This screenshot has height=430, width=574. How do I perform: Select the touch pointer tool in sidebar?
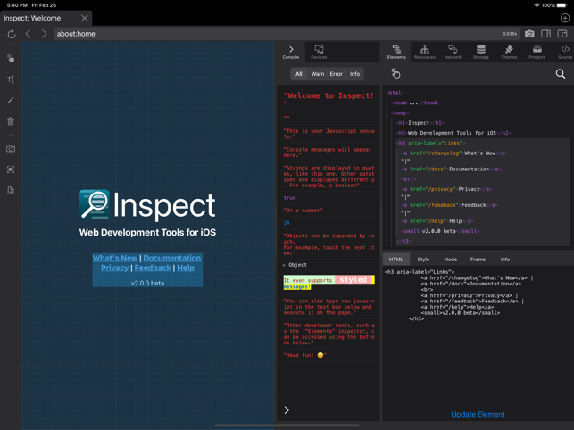click(11, 59)
